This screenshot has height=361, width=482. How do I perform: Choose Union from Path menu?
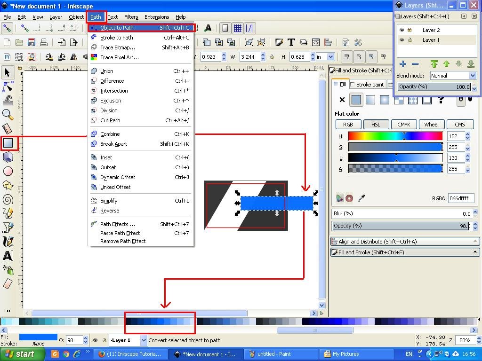click(140, 71)
